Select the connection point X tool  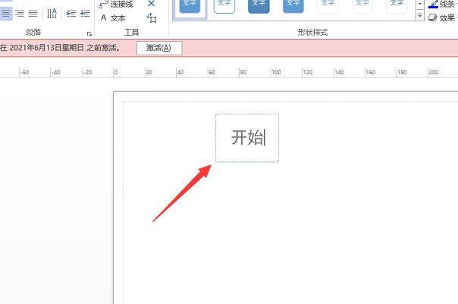[x=152, y=4]
